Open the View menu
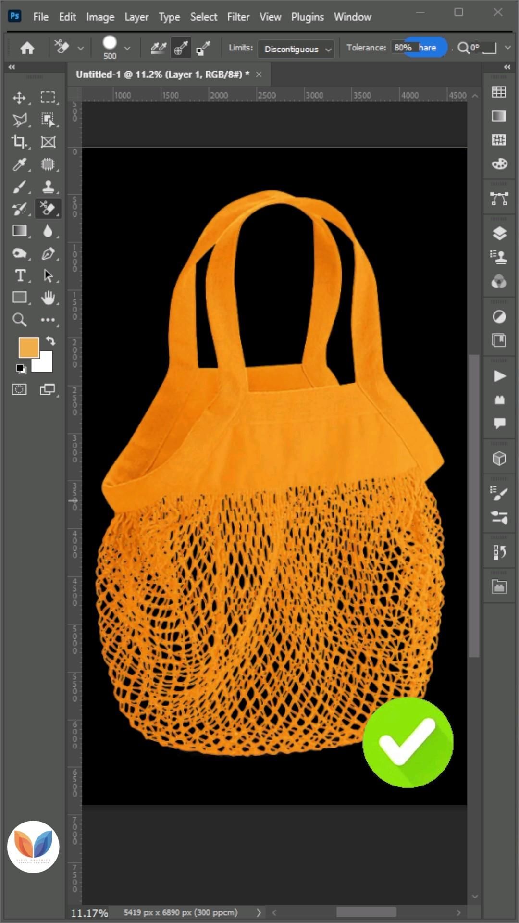This screenshot has width=519, height=923. (270, 17)
